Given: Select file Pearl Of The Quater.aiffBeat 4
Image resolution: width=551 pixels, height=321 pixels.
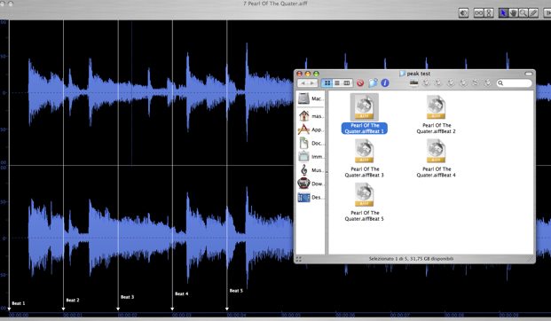Looking at the screenshot, I should pyautogui.click(x=436, y=158).
